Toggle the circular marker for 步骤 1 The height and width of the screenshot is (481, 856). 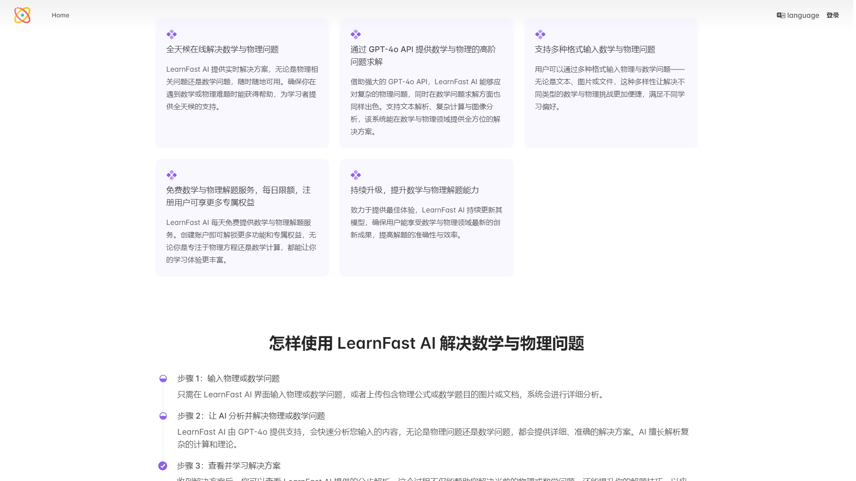click(163, 379)
